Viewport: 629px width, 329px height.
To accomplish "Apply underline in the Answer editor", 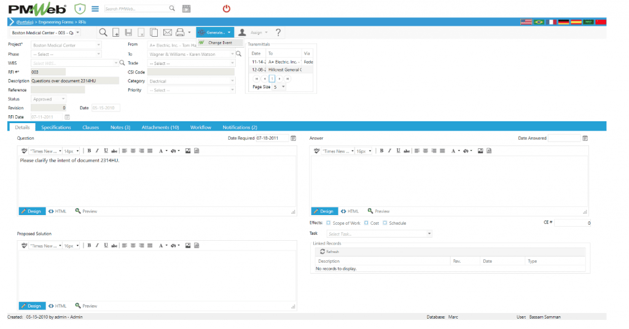I will tap(398, 151).
